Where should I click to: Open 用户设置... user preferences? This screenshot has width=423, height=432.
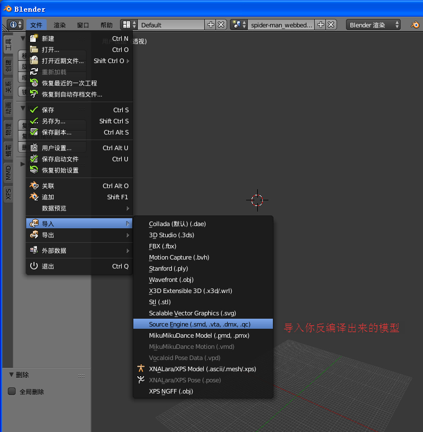(79, 148)
